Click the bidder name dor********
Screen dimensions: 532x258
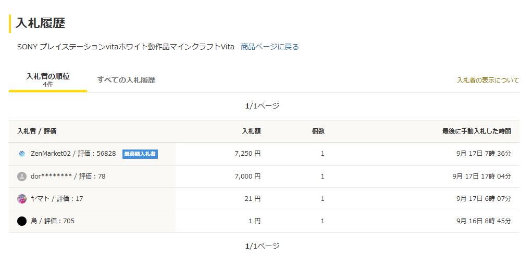pos(51,176)
